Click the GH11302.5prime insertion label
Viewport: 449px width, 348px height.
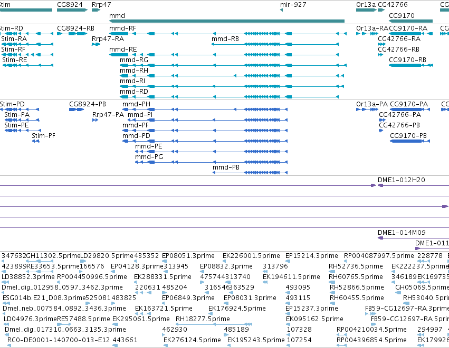click(53, 256)
